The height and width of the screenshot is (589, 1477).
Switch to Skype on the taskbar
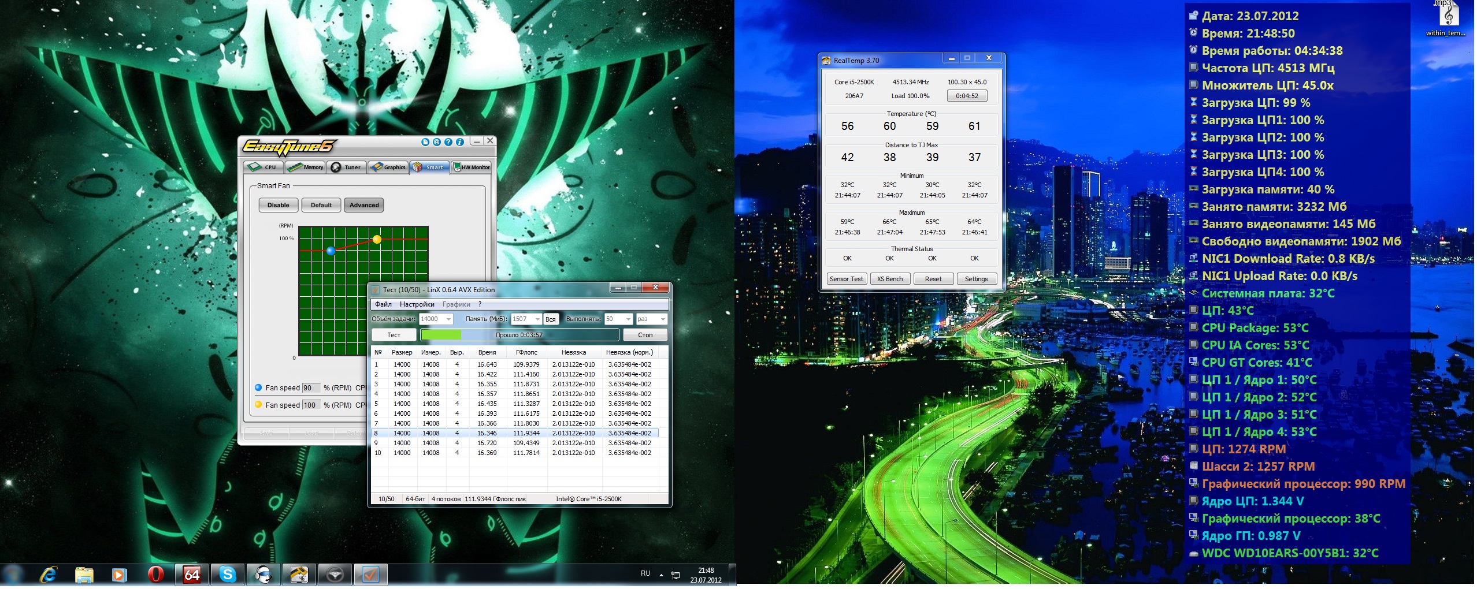[x=227, y=575]
